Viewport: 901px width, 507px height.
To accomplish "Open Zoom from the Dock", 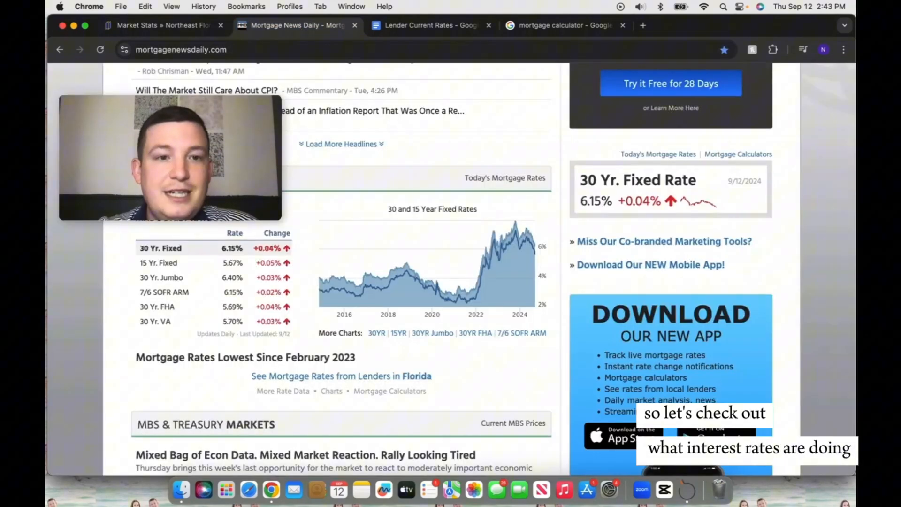I will click(x=641, y=490).
